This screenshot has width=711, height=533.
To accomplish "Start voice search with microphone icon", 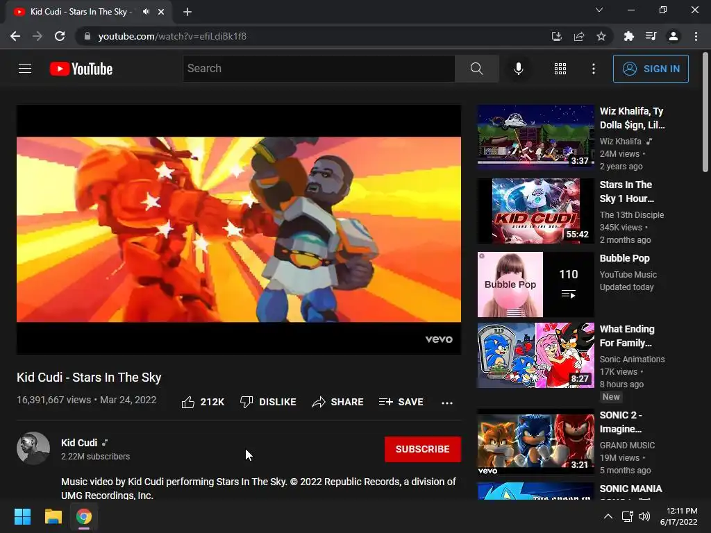I will pos(518,69).
